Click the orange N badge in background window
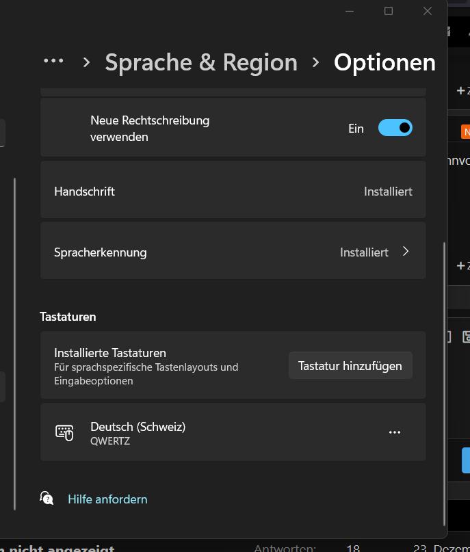The height and width of the screenshot is (552, 470). [467, 132]
